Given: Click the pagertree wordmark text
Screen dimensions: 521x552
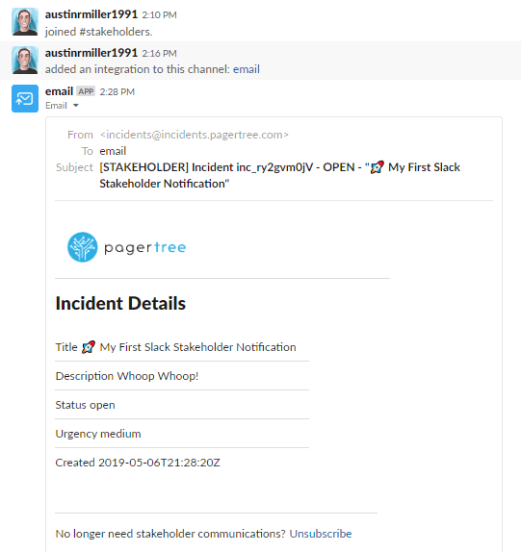Looking at the screenshot, I should point(144,248).
